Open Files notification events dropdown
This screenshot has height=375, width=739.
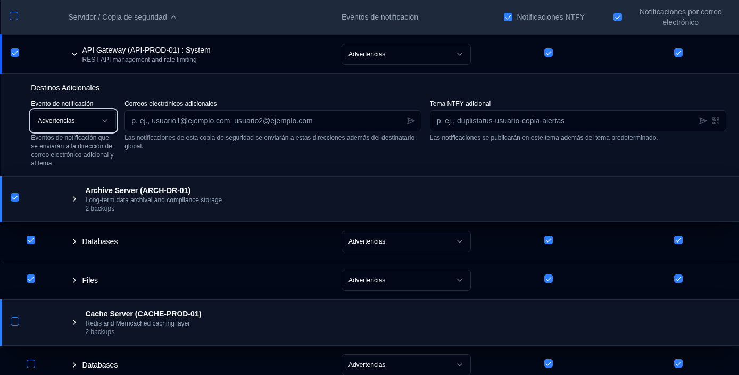click(x=406, y=280)
